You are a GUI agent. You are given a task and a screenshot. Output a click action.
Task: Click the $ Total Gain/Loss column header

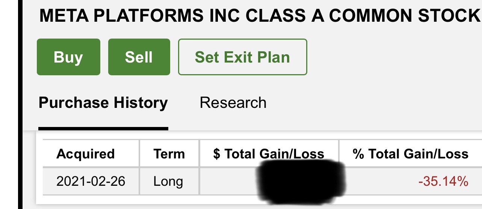[269, 154]
